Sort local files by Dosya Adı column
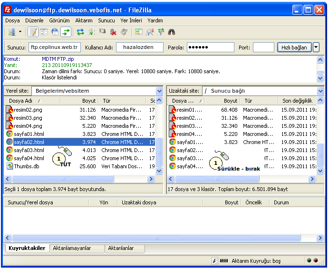The width and height of the screenshot is (329, 268). click(32, 101)
